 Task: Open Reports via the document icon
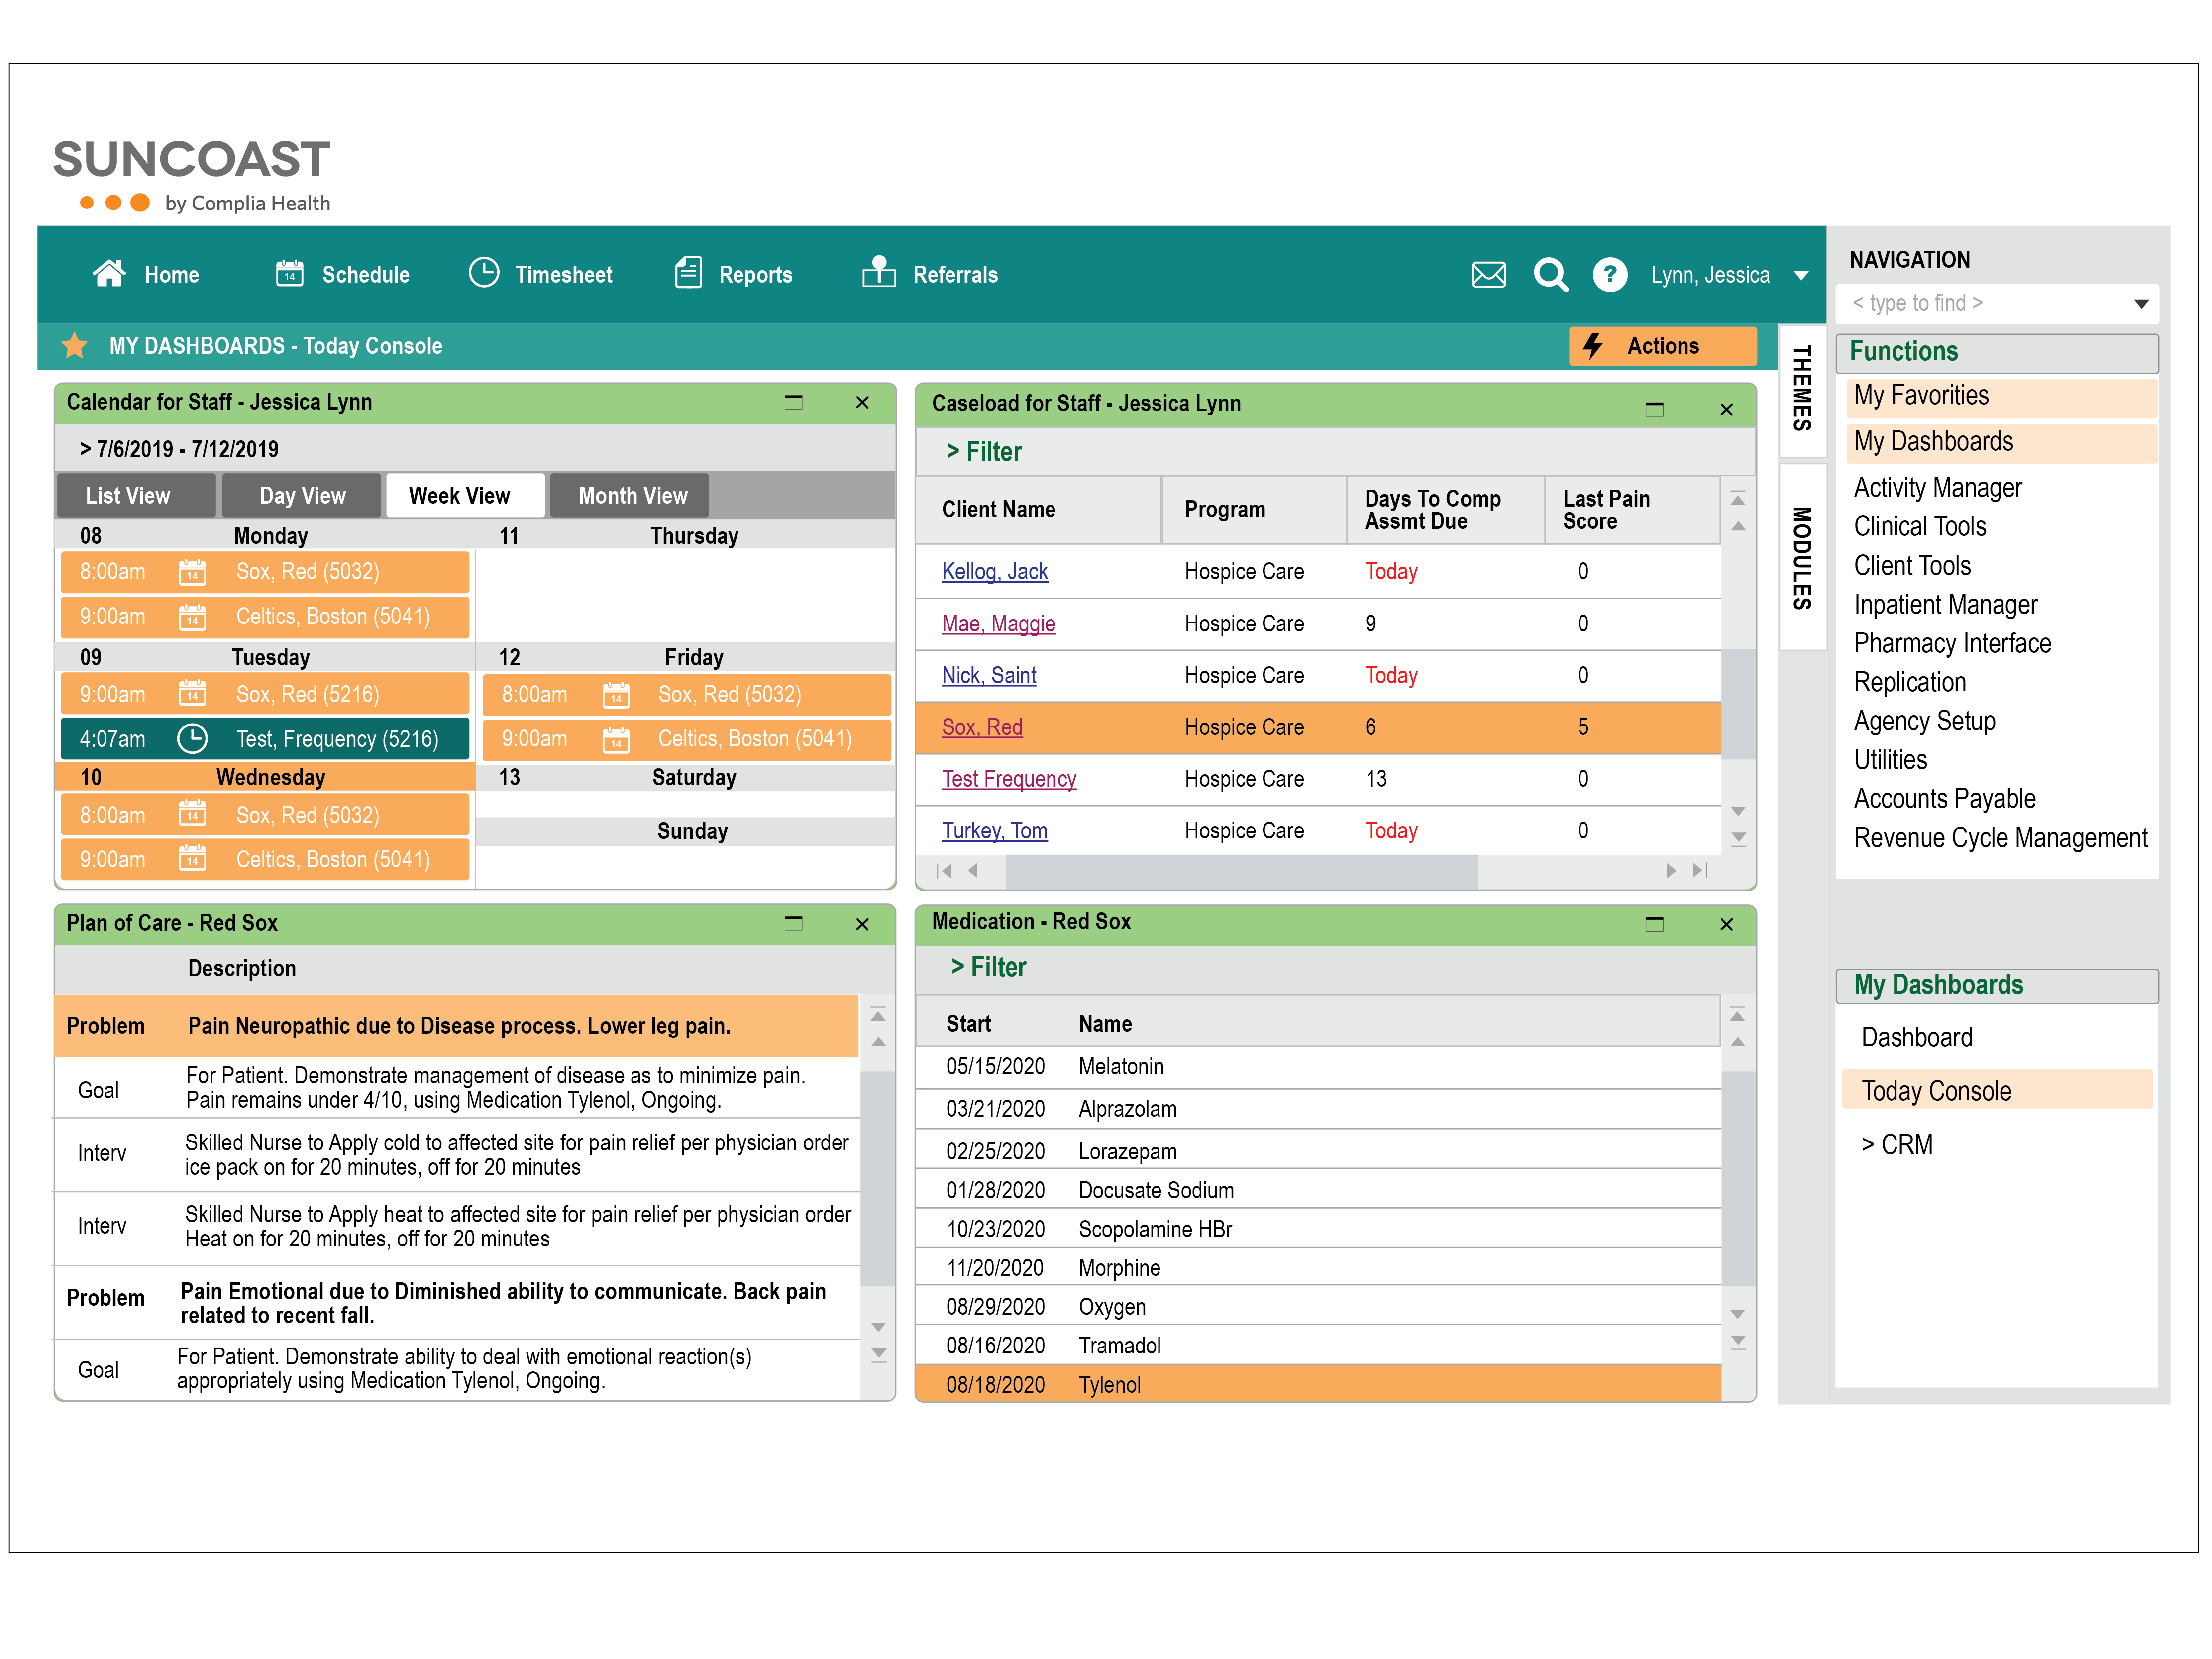(687, 273)
